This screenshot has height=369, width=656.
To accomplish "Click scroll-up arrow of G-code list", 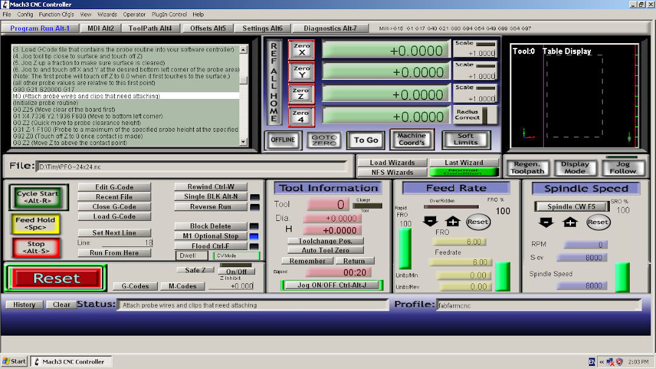I will coord(243,49).
